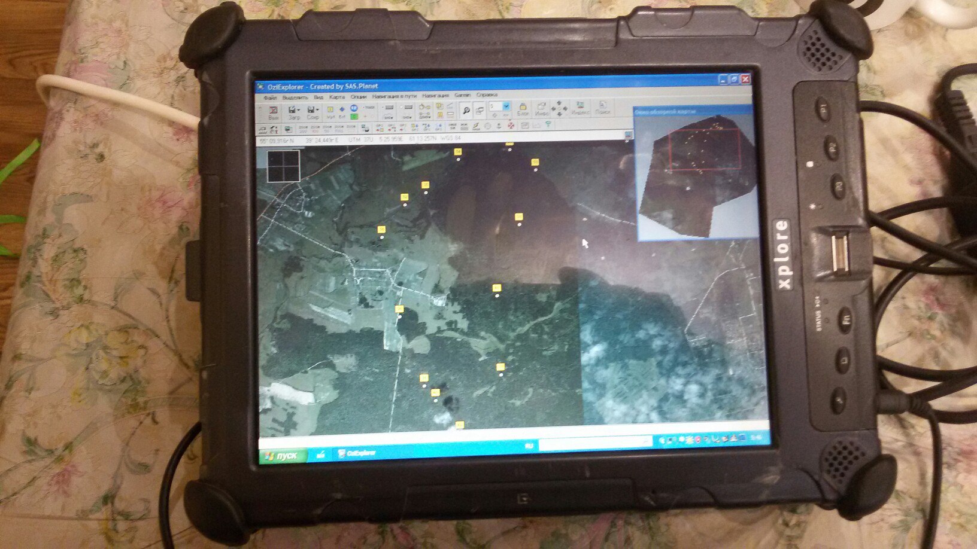
Task: Click the taskbar quick launch icon
Action: click(320, 455)
